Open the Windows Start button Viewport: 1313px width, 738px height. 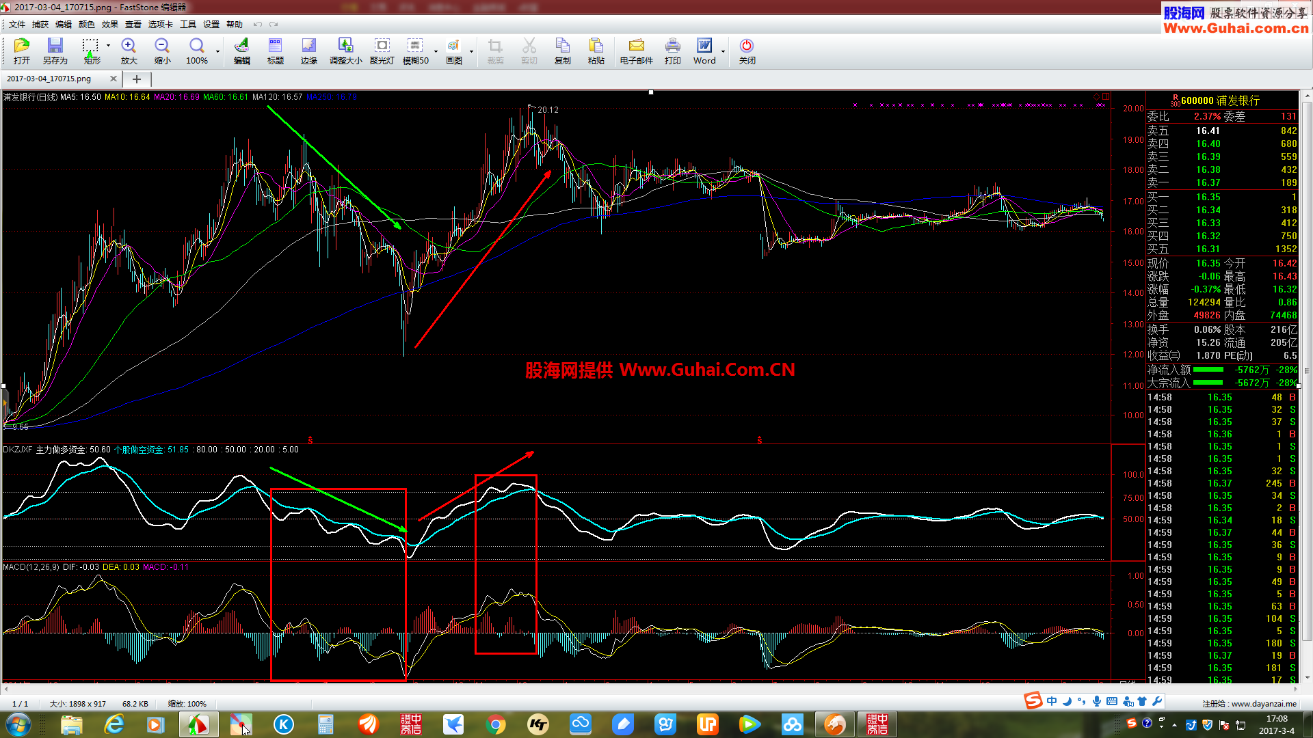click(x=18, y=724)
